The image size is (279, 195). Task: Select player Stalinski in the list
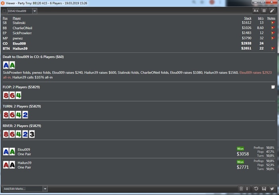pyautogui.click(x=19, y=23)
